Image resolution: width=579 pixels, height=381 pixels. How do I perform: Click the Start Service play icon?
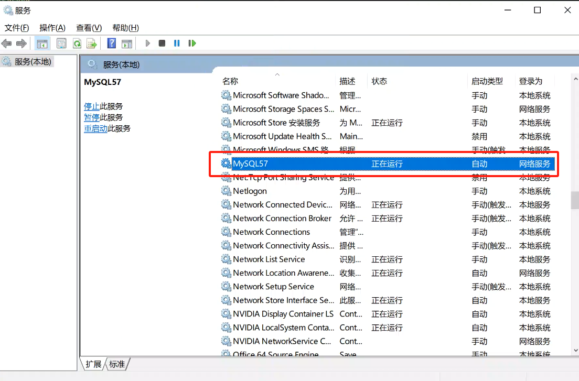click(x=148, y=43)
